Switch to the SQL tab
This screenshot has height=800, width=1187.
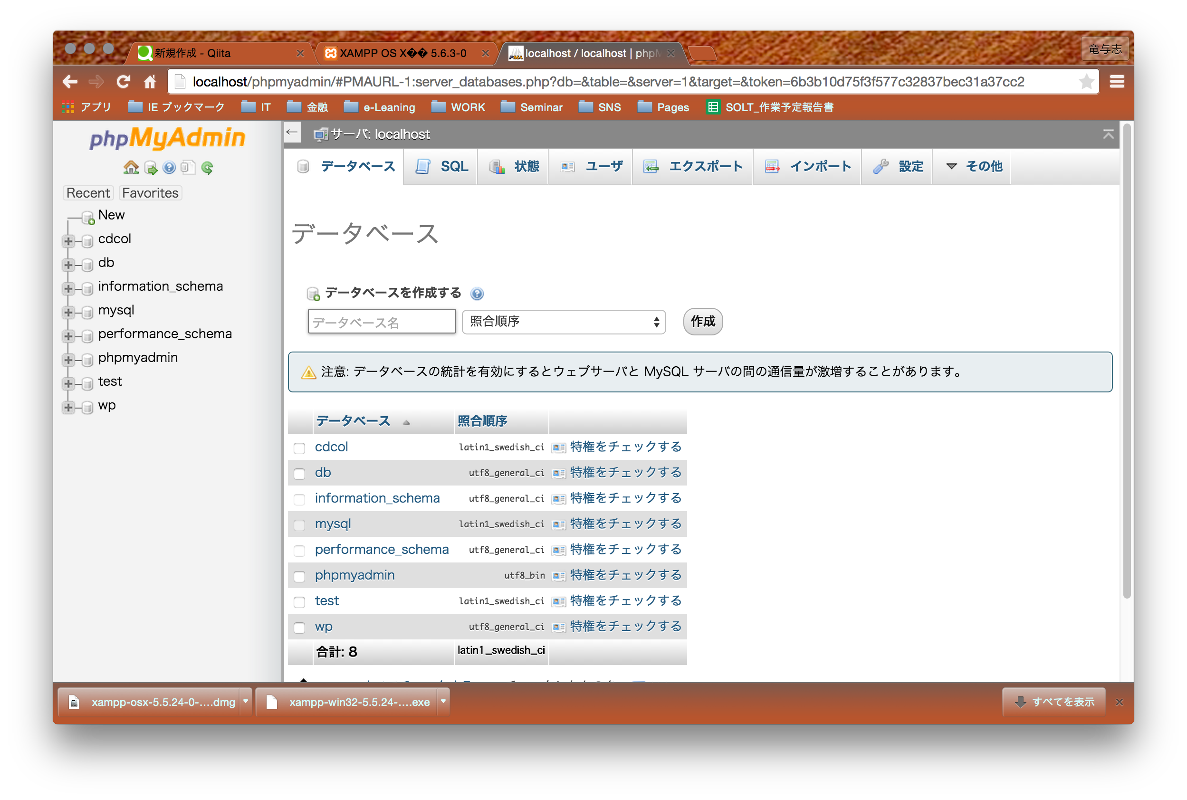pyautogui.click(x=441, y=166)
